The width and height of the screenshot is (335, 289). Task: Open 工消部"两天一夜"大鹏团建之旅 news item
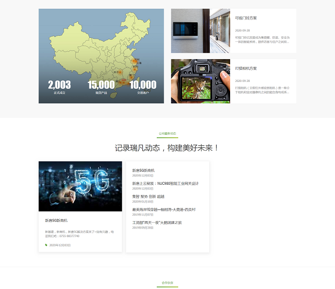coord(157,223)
